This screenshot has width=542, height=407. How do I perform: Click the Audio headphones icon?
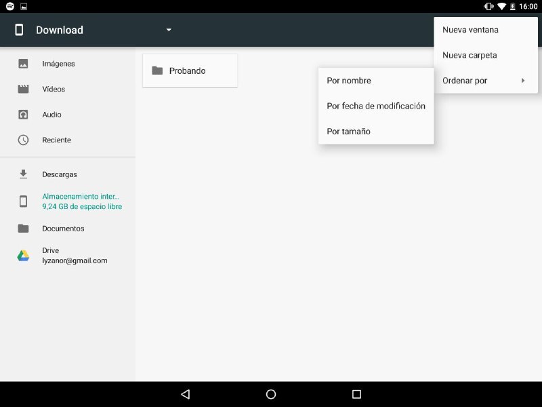[x=23, y=115]
